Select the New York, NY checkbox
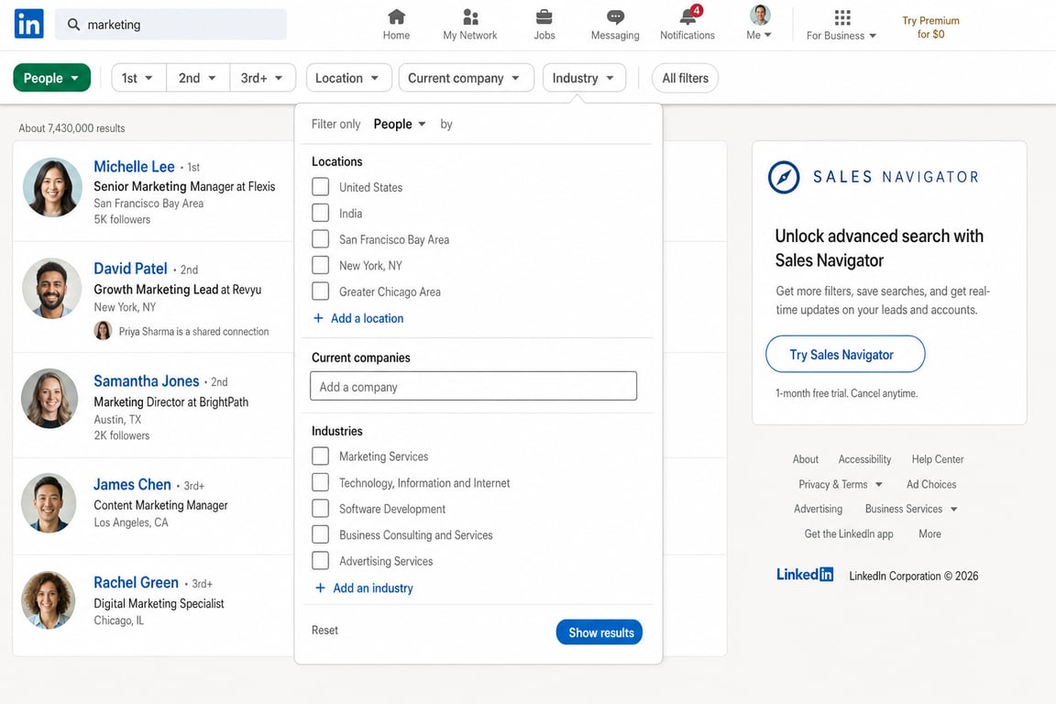The width and height of the screenshot is (1056, 704). click(321, 265)
